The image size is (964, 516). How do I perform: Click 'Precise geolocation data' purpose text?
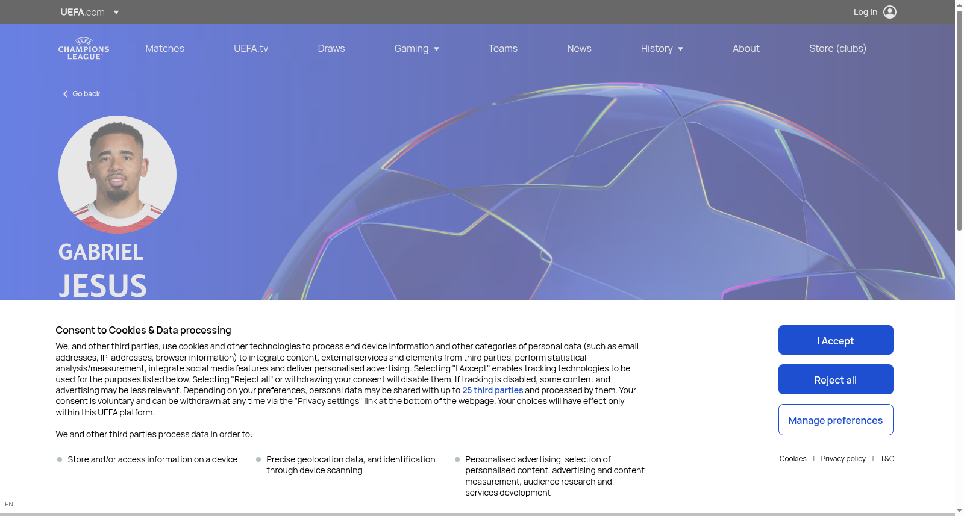351,465
